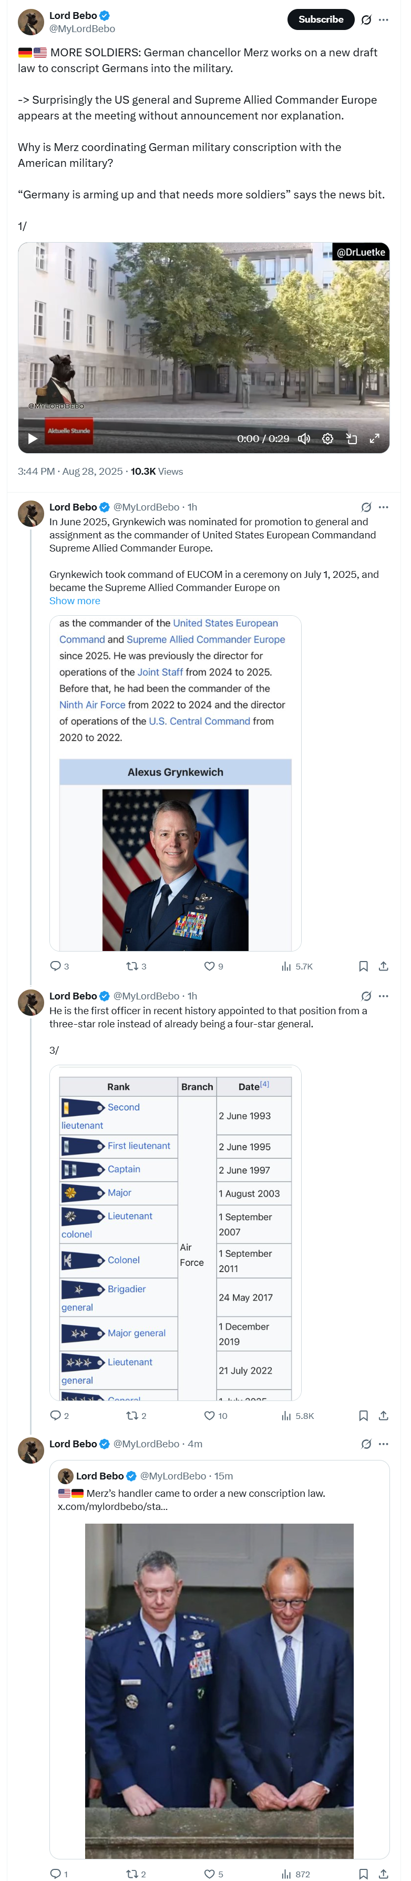Like the last reply with quoted post
The width and height of the screenshot is (411, 1881).
point(213,1874)
